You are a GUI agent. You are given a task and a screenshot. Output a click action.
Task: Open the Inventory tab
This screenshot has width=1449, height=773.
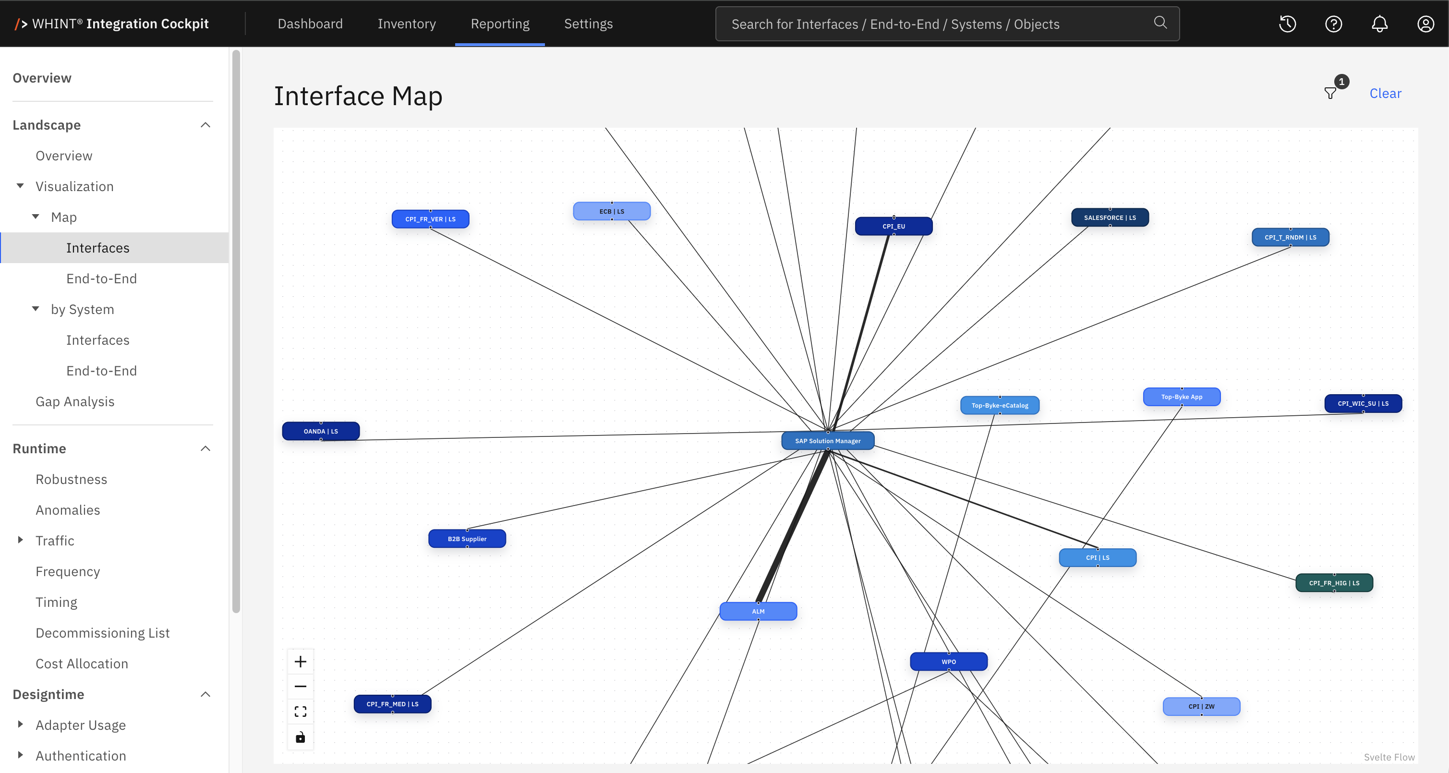[x=407, y=24]
